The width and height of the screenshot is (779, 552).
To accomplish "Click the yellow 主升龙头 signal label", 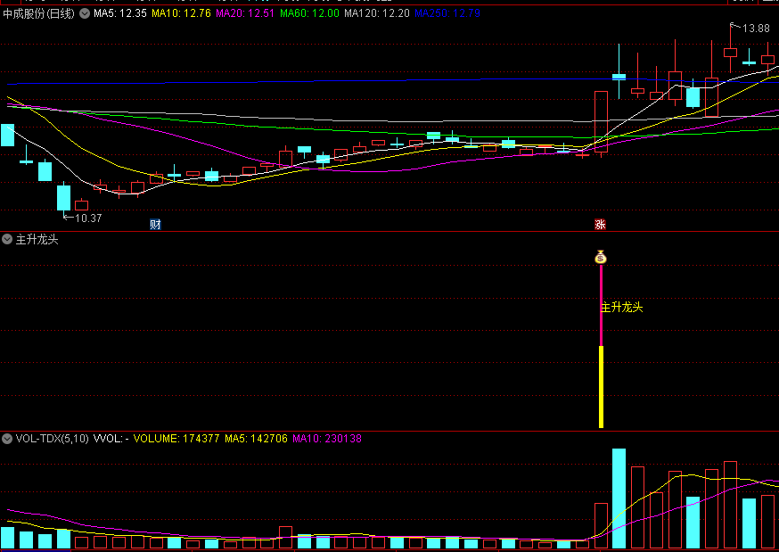I will 622,308.
